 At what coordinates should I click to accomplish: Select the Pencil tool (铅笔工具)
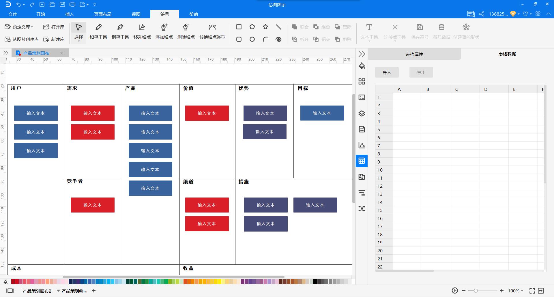98,31
